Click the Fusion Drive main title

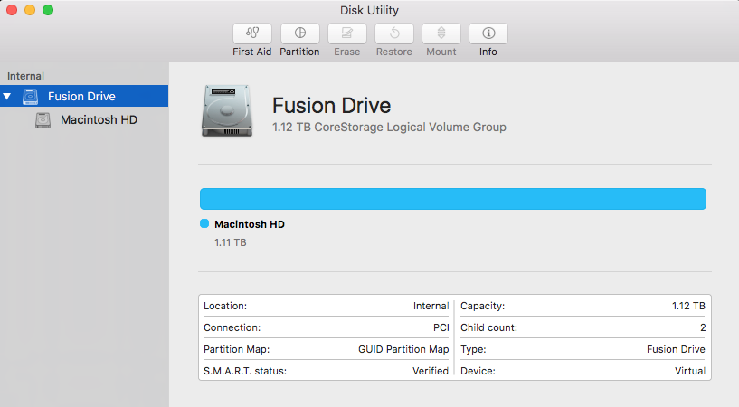click(331, 106)
